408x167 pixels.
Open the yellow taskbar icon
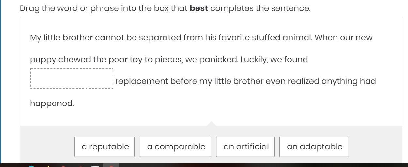point(48,166)
